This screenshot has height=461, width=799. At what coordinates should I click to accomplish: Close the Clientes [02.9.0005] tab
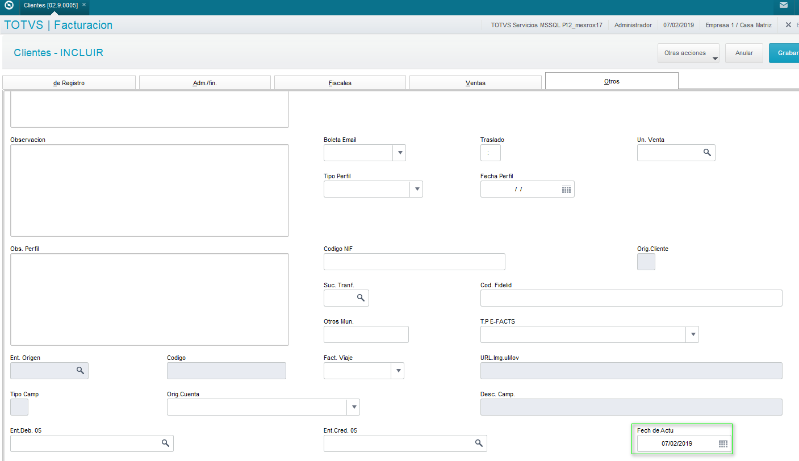point(84,5)
